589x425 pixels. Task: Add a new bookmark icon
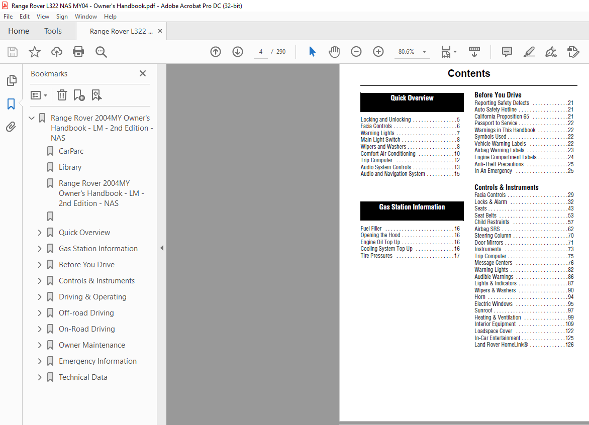point(79,95)
